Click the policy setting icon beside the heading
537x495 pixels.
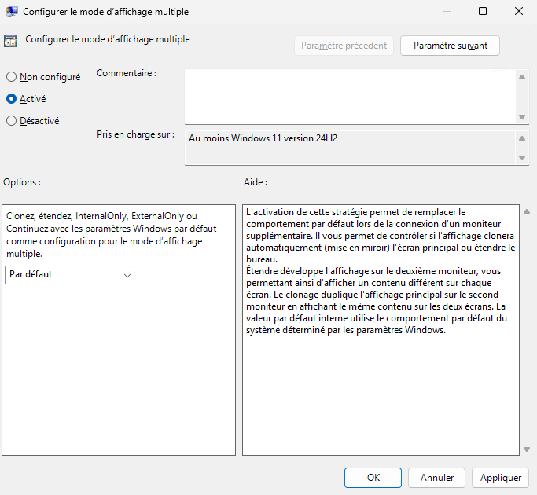pos(10,42)
